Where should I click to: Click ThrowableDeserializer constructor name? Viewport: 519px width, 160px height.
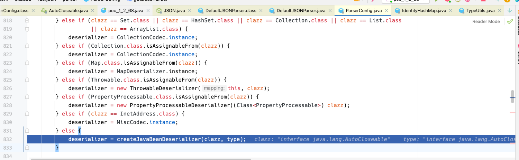tap(164, 88)
